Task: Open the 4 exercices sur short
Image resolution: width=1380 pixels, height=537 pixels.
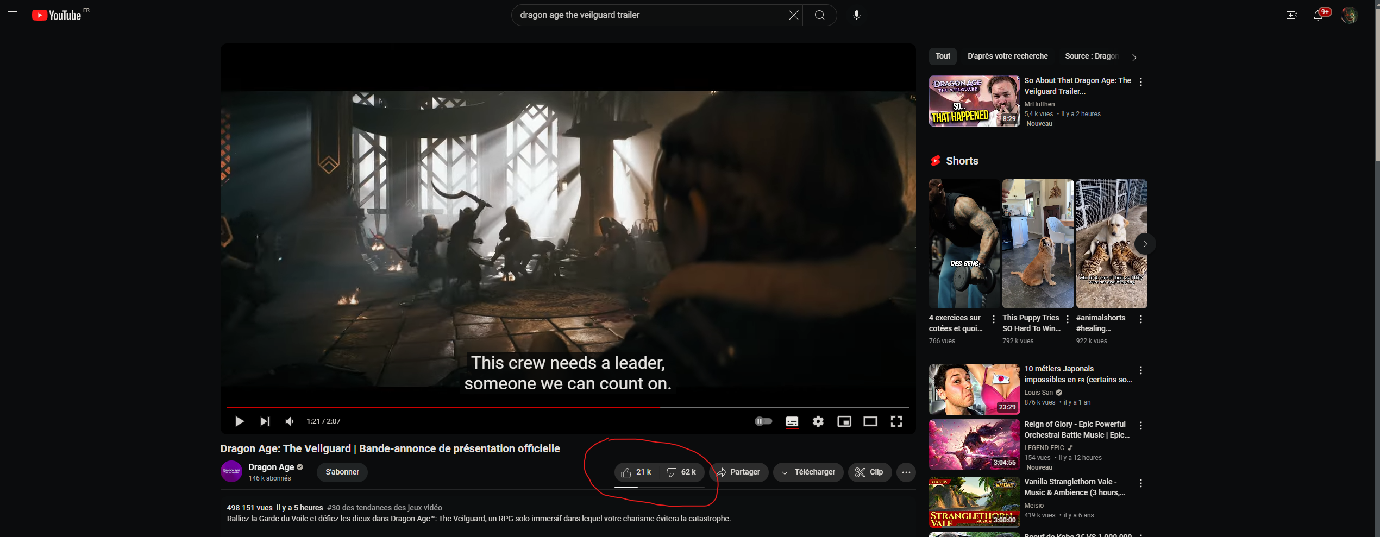Action: click(x=964, y=244)
